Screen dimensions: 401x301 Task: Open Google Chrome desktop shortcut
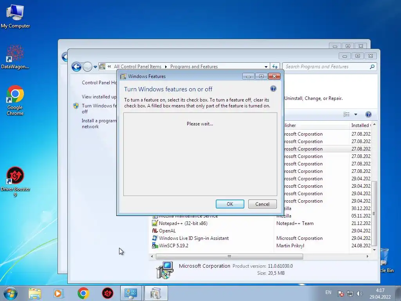click(15, 100)
